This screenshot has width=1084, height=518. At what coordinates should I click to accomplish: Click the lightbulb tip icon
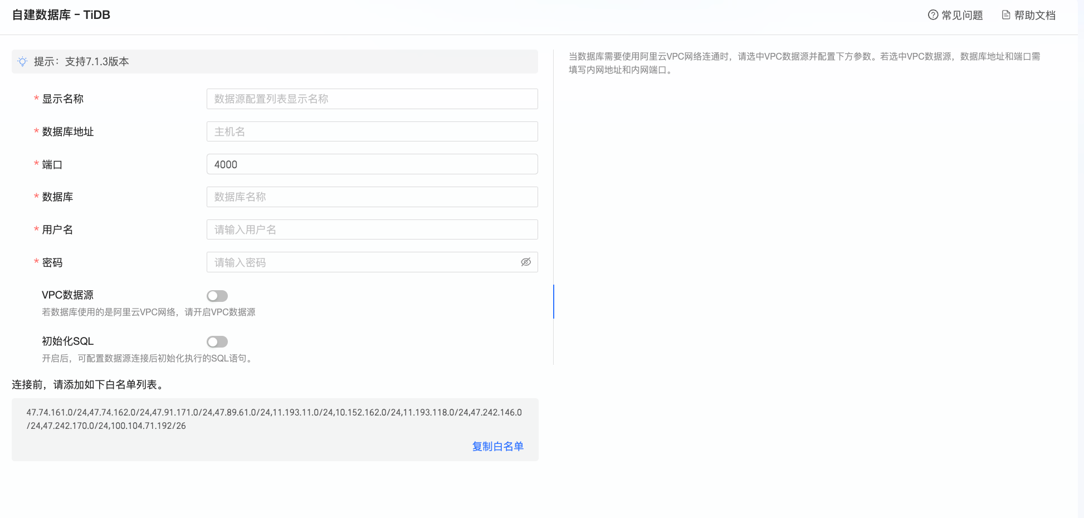pyautogui.click(x=22, y=61)
